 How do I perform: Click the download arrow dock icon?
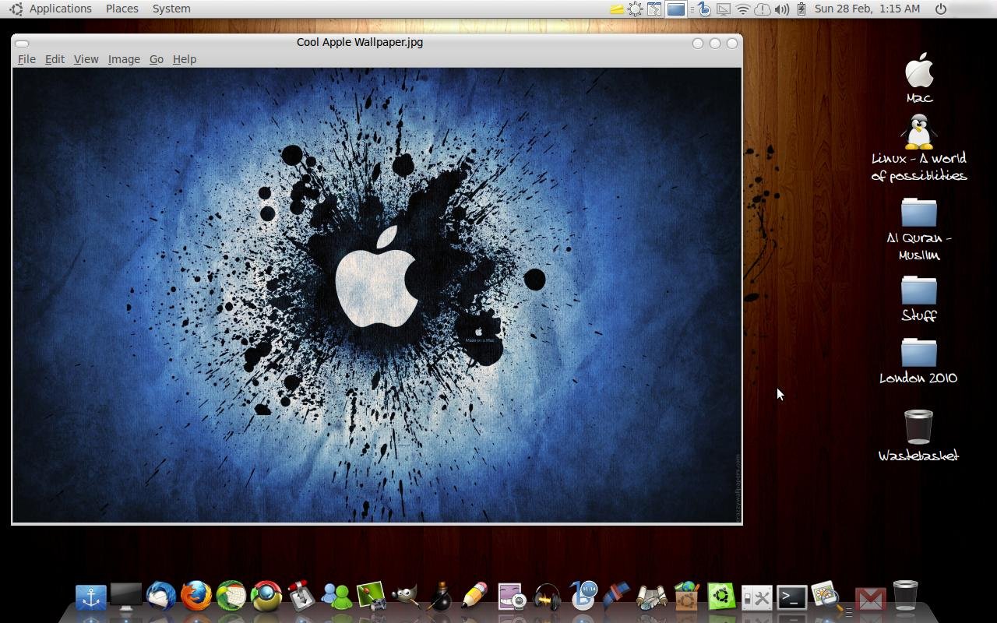[301, 597]
